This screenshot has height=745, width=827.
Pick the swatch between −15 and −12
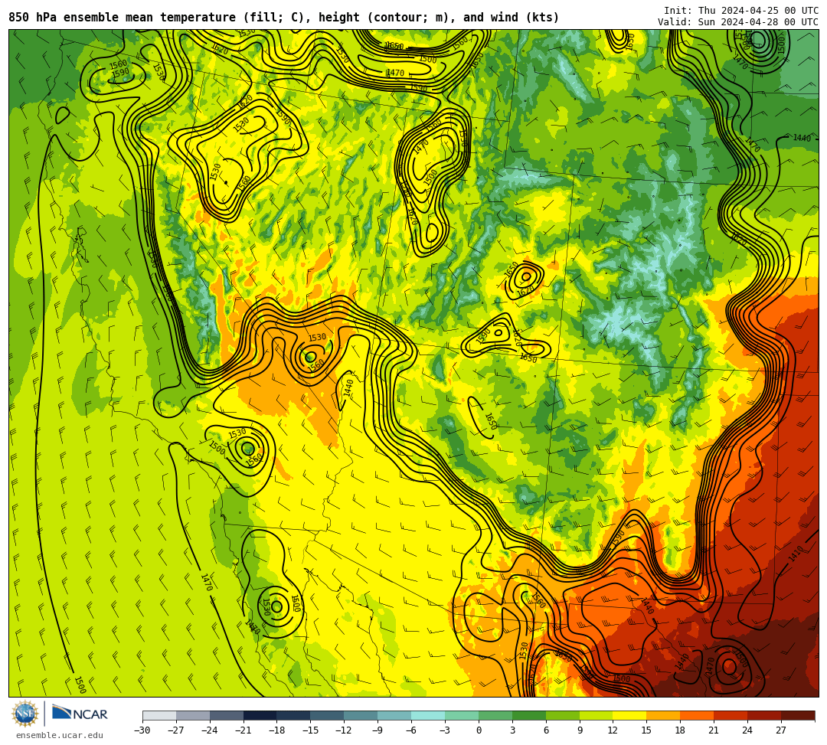click(328, 715)
